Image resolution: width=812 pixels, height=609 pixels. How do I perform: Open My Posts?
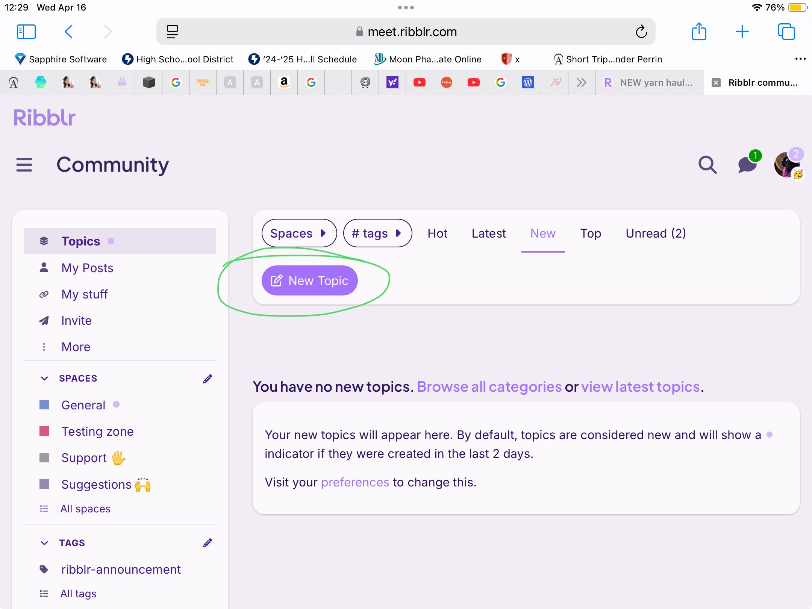click(87, 268)
